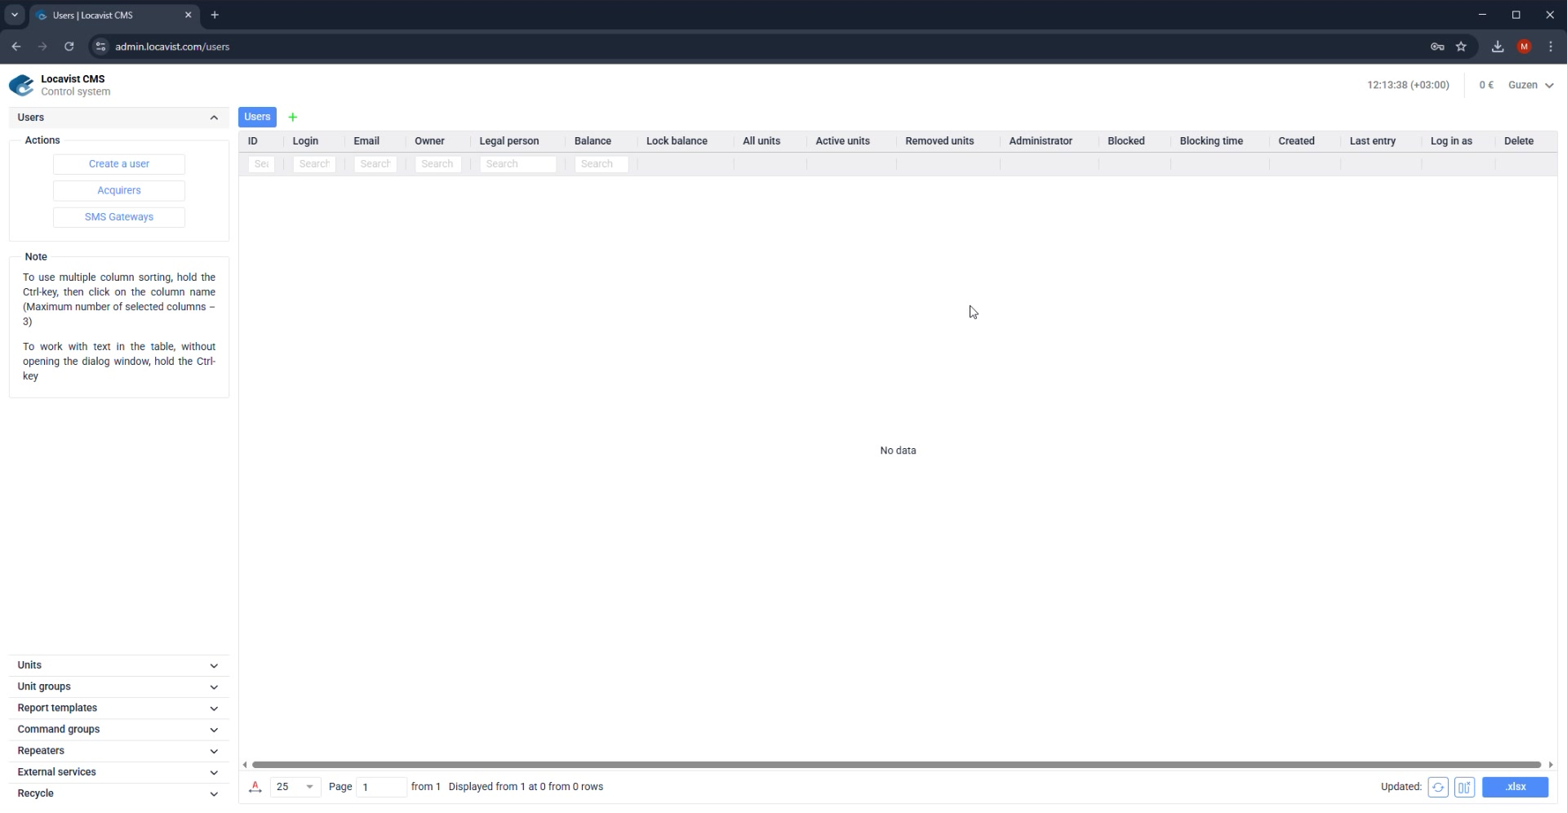Expand the Repeaters section

pyautogui.click(x=119, y=751)
